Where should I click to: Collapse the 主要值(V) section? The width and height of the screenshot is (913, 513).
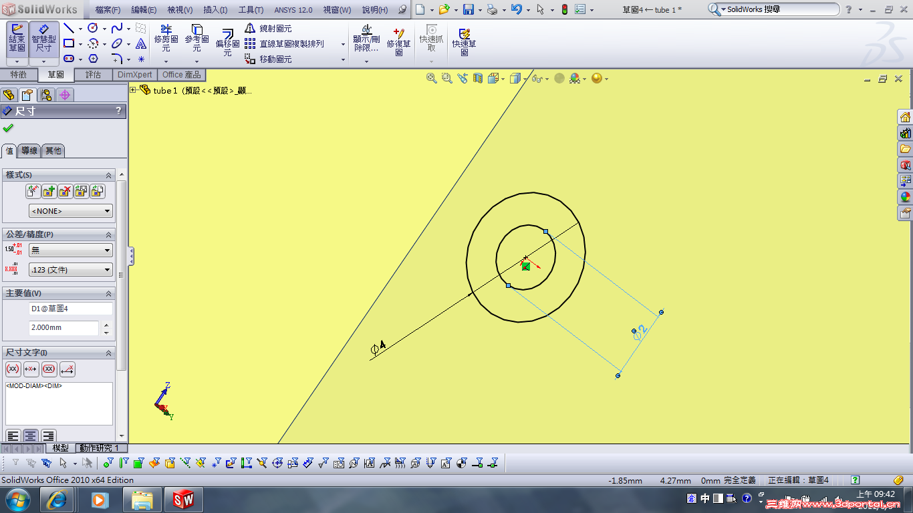108,293
